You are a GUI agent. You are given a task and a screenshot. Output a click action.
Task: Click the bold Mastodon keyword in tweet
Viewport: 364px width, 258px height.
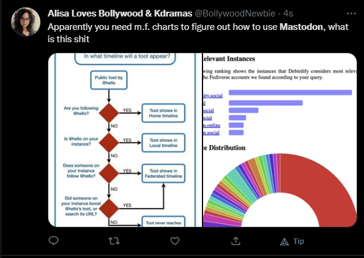coord(301,27)
